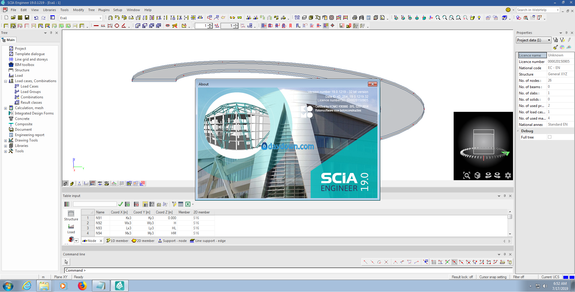Click the light bulb icon in the view toolbar
This screenshot has width=575, height=292.
pyautogui.click(x=479, y=18)
